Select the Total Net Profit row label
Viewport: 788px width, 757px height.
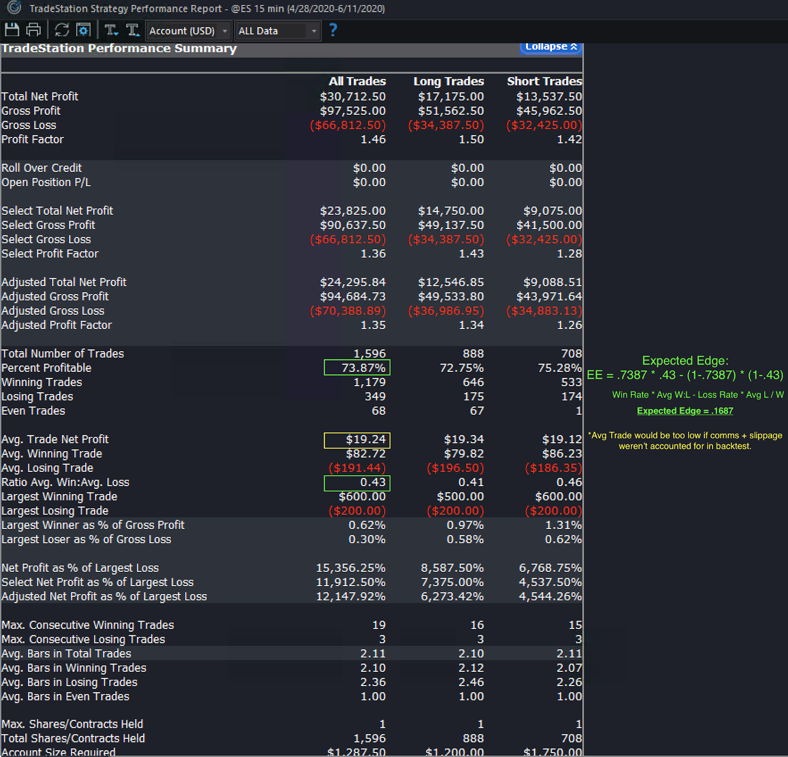(40, 97)
